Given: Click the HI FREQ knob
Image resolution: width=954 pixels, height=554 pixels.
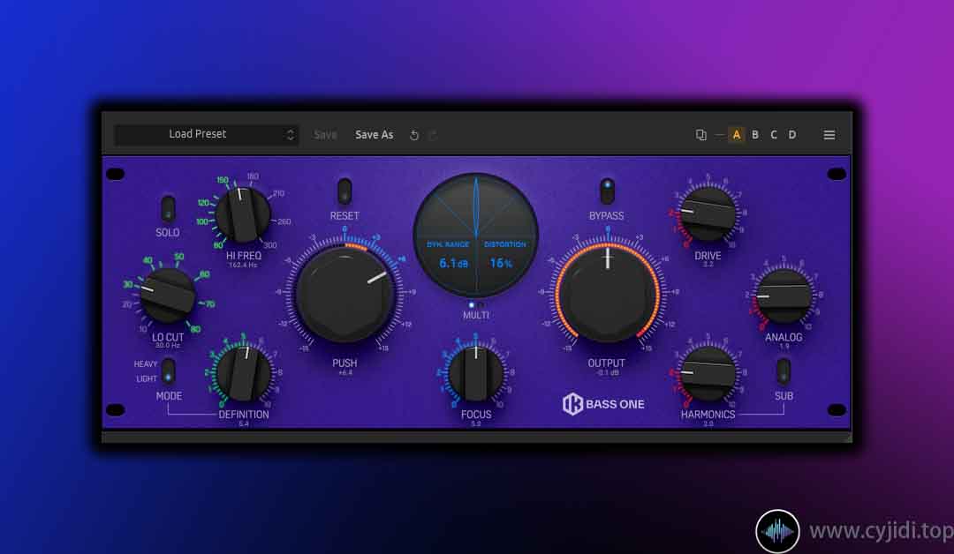Looking at the screenshot, I should coord(244,214).
